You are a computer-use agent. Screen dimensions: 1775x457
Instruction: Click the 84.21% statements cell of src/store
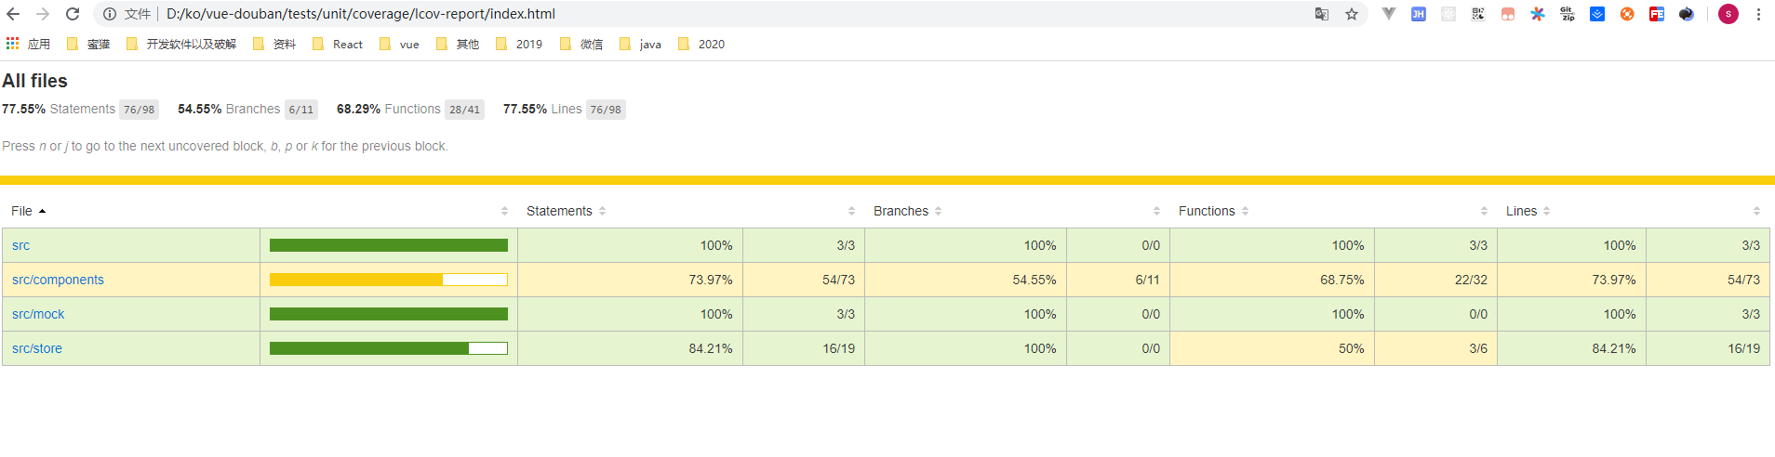pos(630,348)
